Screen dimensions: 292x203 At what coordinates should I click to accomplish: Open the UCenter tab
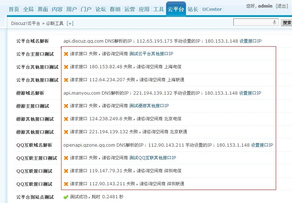pyautogui.click(x=212, y=9)
